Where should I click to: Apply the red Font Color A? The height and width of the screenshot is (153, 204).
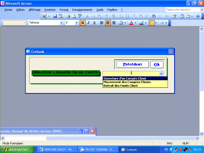click(x=131, y=23)
